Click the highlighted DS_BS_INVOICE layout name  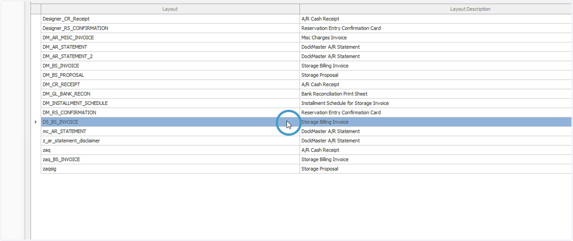[x=60, y=122]
